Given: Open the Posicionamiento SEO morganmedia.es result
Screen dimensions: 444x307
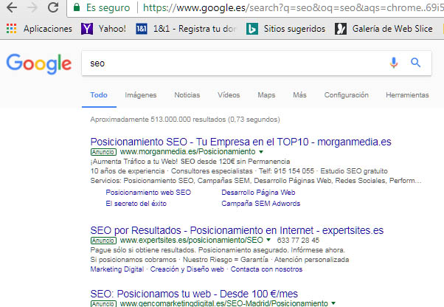Looking at the screenshot, I should click(240, 140).
